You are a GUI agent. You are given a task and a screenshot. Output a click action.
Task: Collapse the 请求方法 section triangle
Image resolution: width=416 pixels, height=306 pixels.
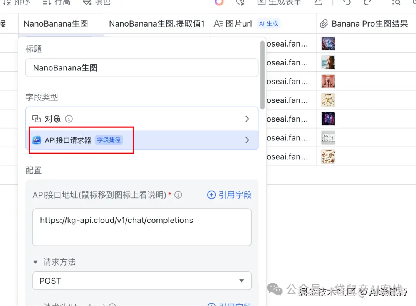(36, 262)
